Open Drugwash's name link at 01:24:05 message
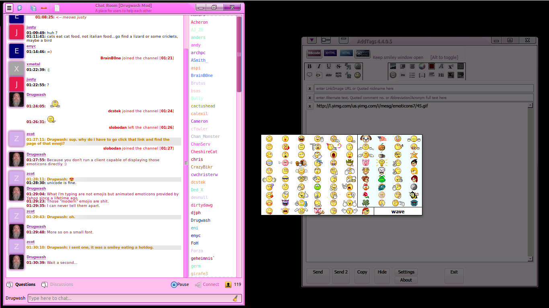 (36, 95)
